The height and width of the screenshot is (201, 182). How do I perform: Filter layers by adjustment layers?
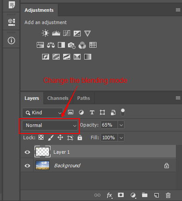pyautogui.click(x=81, y=113)
